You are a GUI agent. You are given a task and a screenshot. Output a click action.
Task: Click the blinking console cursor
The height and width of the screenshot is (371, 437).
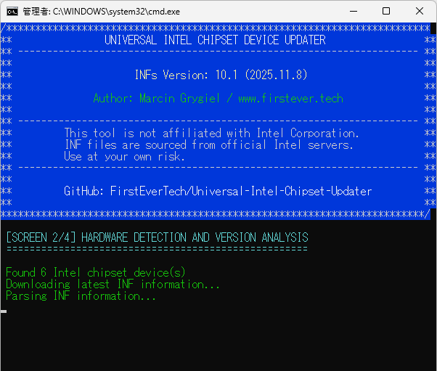point(4,311)
